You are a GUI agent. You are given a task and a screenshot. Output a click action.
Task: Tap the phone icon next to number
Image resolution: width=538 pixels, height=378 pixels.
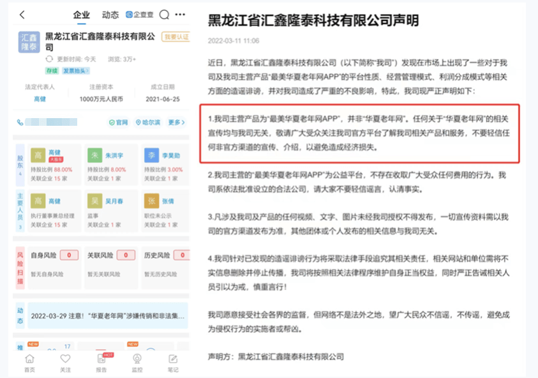[20, 123]
